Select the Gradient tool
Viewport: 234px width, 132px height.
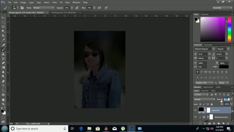coord(3,67)
